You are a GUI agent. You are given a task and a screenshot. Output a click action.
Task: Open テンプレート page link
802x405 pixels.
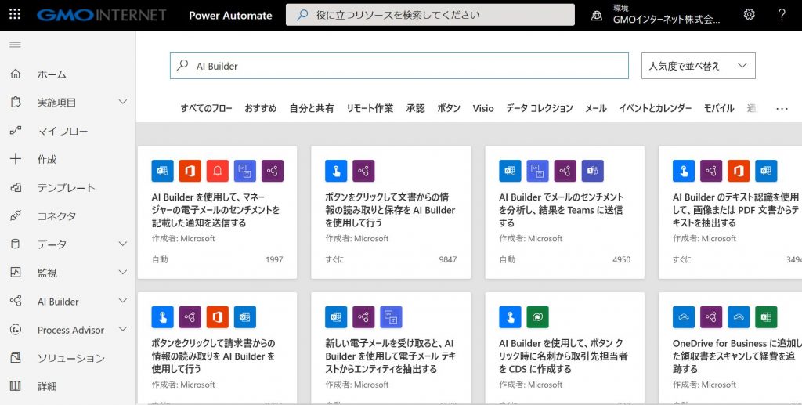pos(67,188)
